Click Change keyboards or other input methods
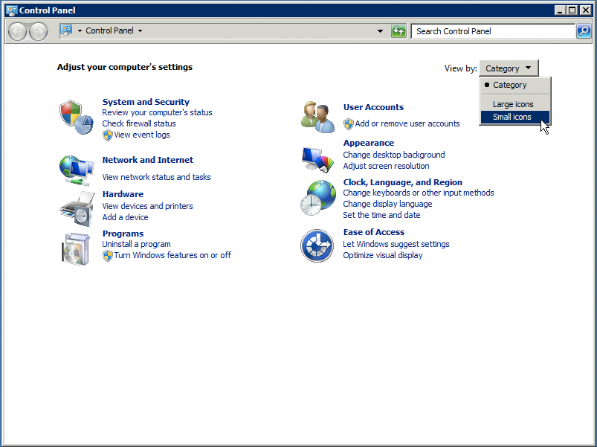 tap(419, 193)
